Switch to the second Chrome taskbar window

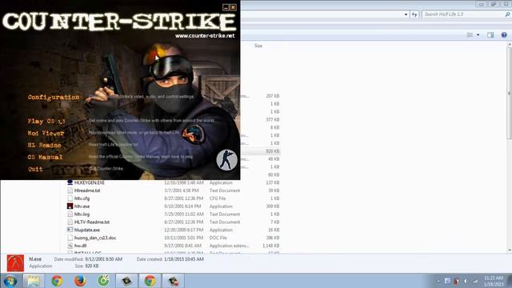point(150,281)
